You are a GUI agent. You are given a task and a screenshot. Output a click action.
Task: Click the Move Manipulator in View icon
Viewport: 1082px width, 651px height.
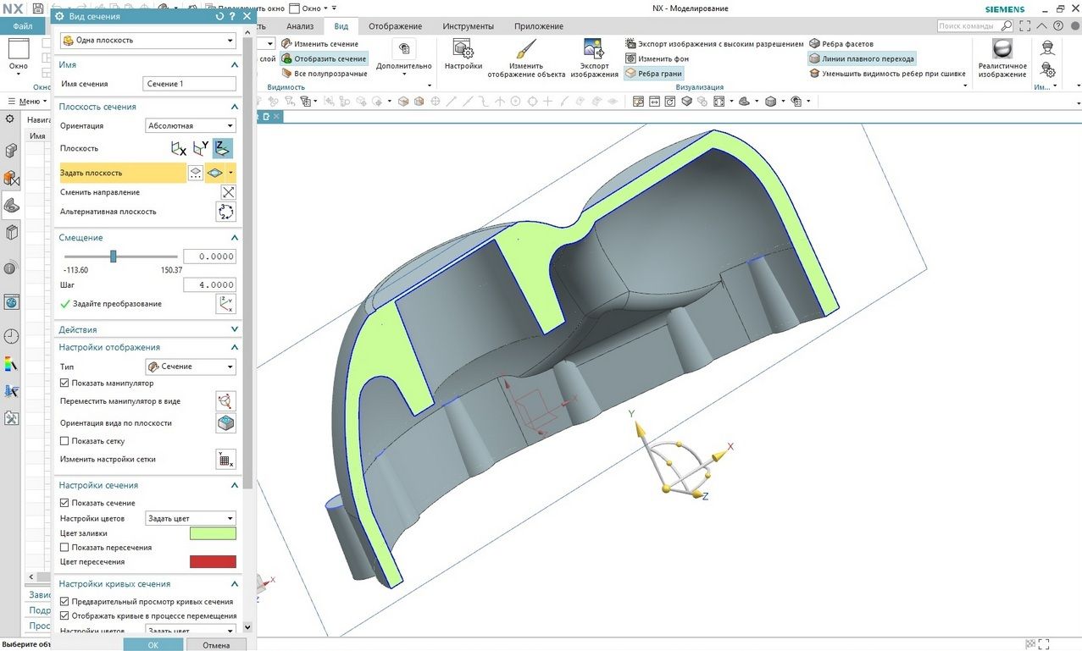point(225,401)
